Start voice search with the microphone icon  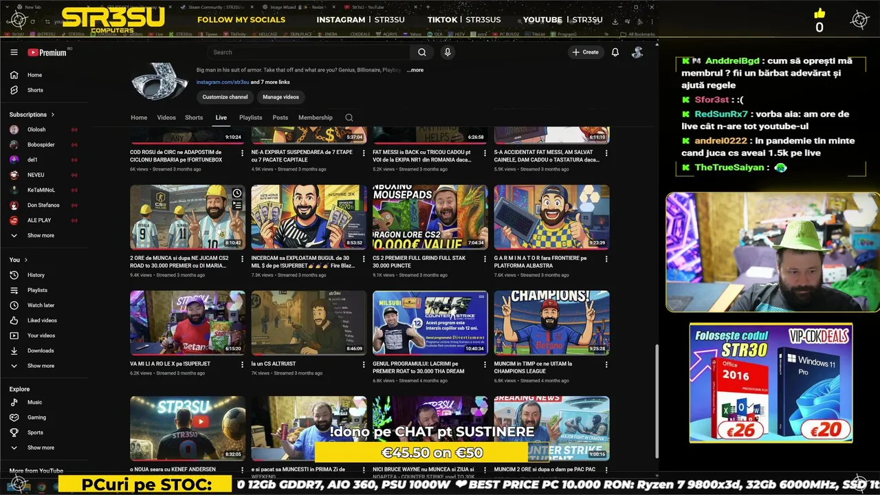click(x=448, y=52)
